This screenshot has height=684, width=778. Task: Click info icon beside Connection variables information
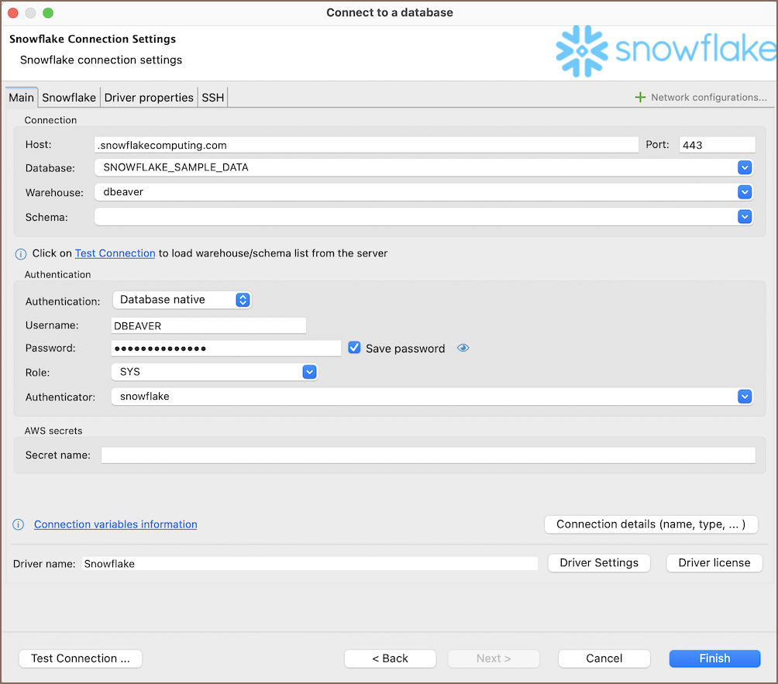[19, 525]
